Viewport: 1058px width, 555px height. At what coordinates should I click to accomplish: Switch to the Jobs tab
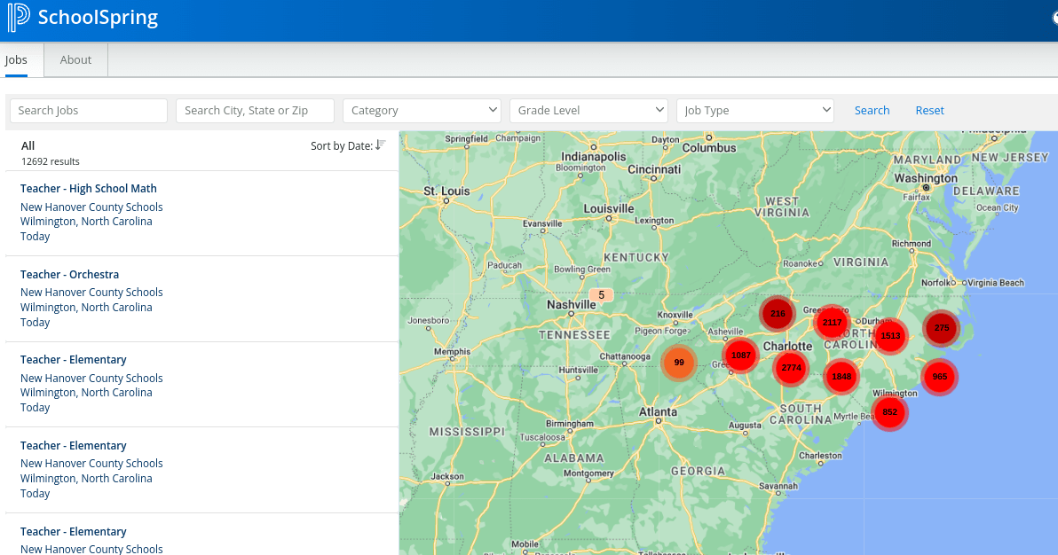tap(16, 60)
